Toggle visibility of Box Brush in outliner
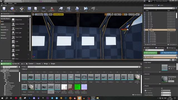Viewport: 178px width, 100px height. 145,33
